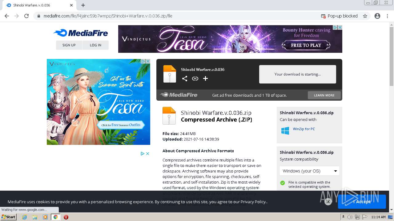Click the Start button
This screenshot has height=221, width=394.
click(9, 217)
